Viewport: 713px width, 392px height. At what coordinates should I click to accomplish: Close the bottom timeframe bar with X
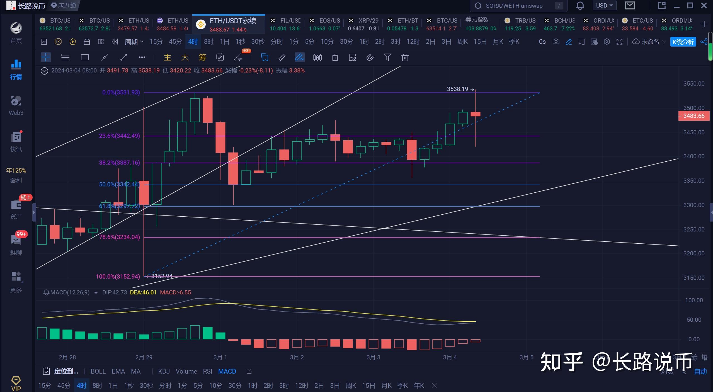point(434,386)
